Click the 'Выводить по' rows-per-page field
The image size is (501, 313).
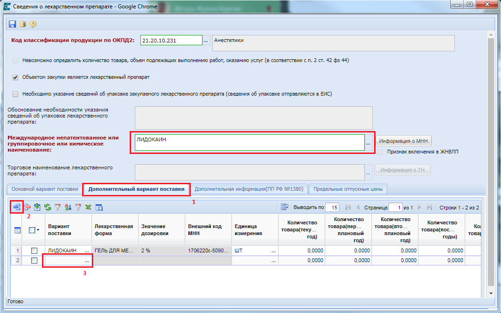coord(332,207)
